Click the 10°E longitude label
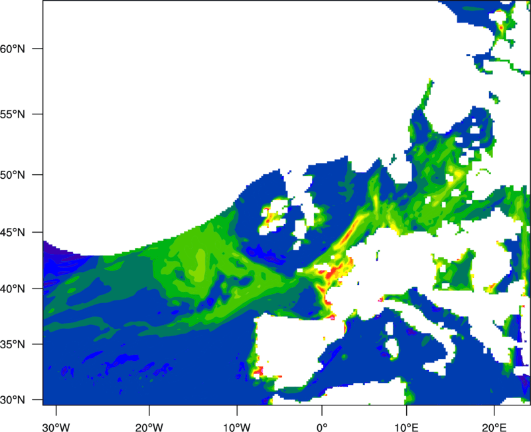 (x=406, y=427)
